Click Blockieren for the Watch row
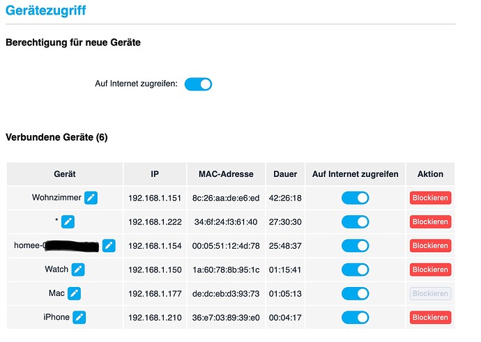 pos(430,270)
